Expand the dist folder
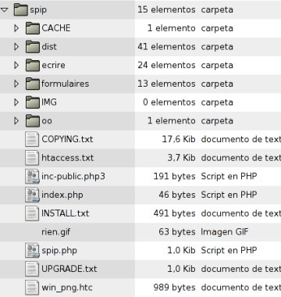Viewport: 281px width, 297px height. click(x=16, y=47)
